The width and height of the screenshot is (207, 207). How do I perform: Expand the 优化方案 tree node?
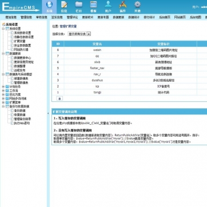click(x=3, y=94)
